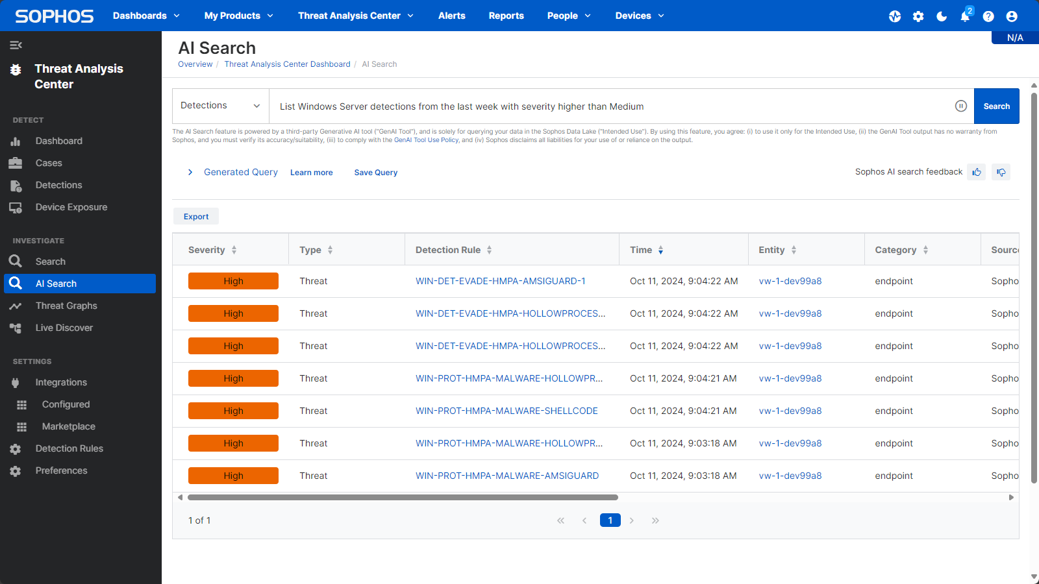Click the horizontal table scrollbar
The width and height of the screenshot is (1039, 584).
click(403, 498)
